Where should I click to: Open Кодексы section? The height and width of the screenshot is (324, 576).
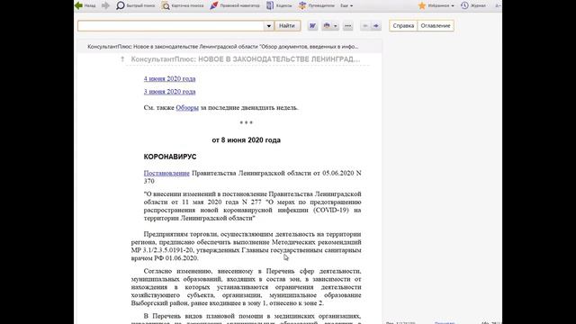point(279,5)
